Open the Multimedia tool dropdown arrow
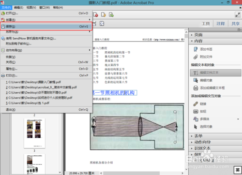The width and height of the screenshot is (242, 175). pos(238,119)
